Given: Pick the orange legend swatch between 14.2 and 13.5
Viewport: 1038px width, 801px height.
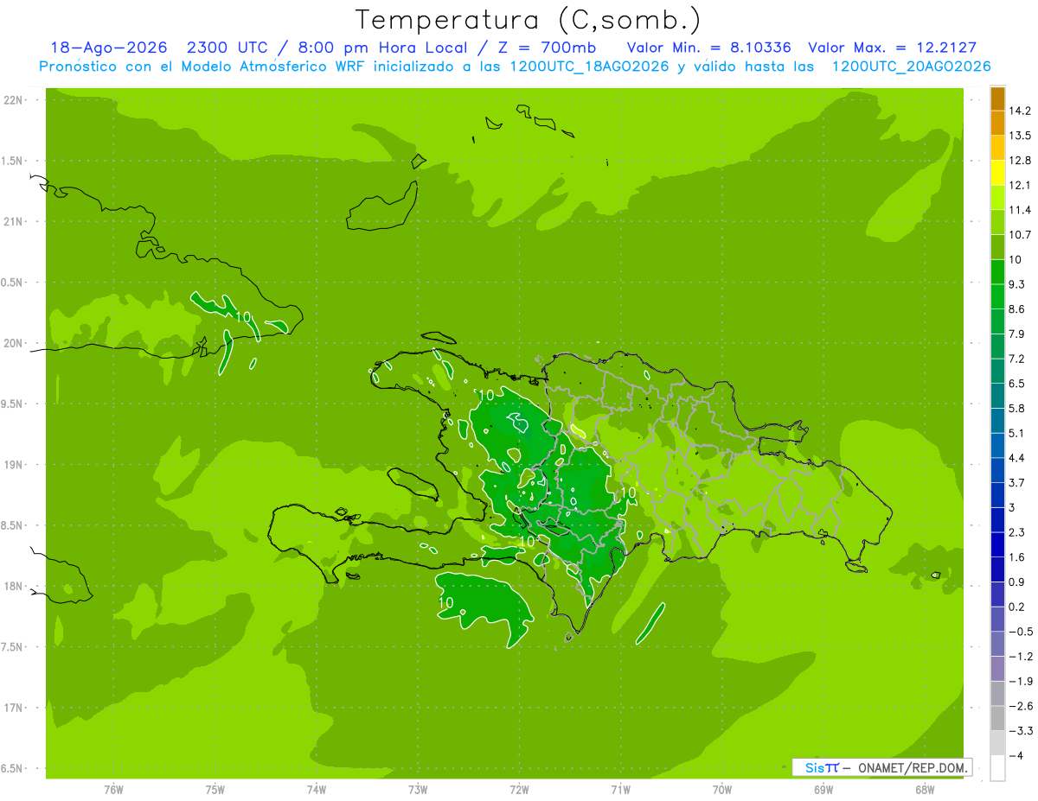Looking at the screenshot, I should point(997,124).
